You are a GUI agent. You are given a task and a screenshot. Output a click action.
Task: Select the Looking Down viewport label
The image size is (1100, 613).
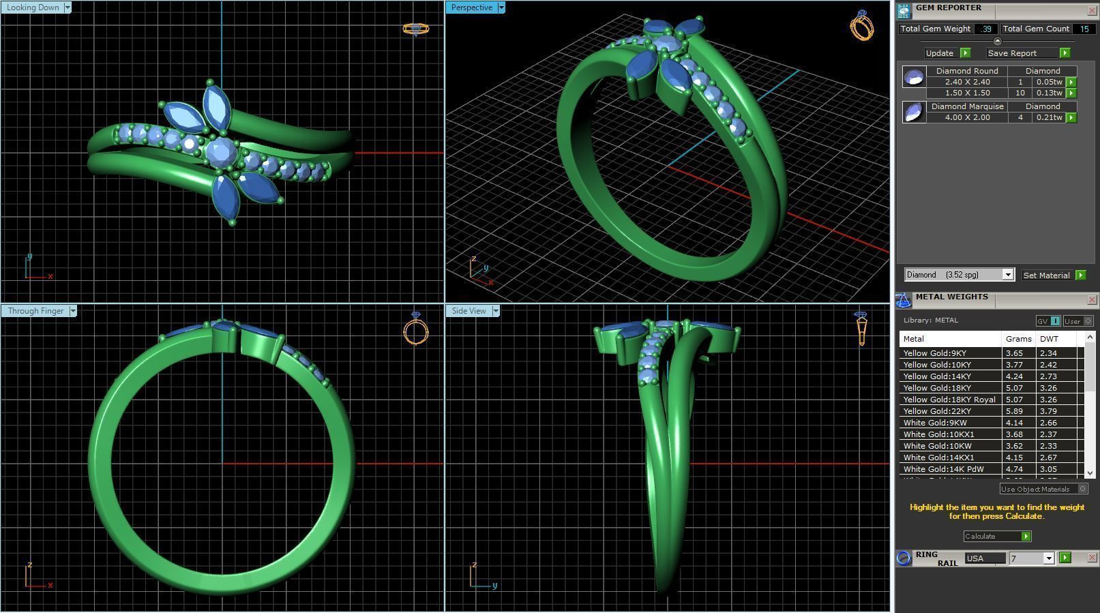[32, 8]
